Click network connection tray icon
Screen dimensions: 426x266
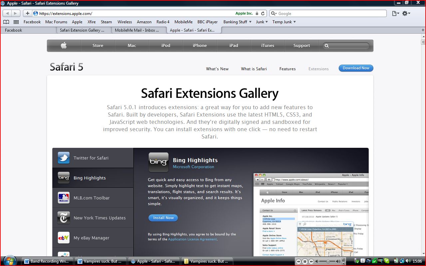pyautogui.click(x=402, y=261)
